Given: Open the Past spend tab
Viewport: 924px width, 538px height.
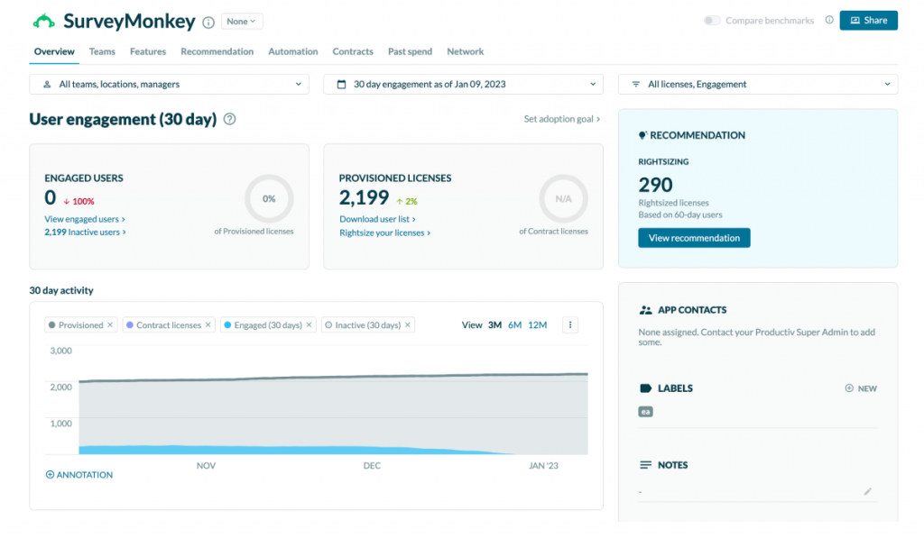Looking at the screenshot, I should pyautogui.click(x=410, y=51).
